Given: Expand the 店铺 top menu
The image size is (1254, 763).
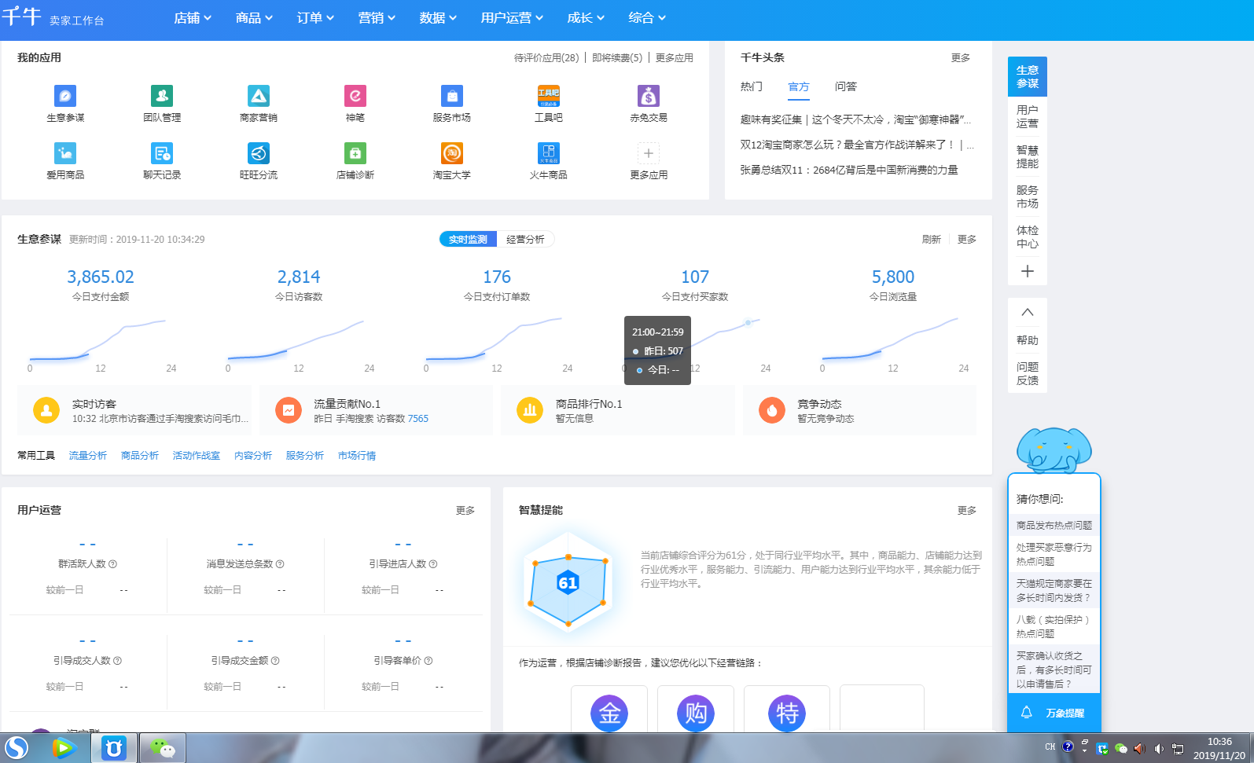Looking at the screenshot, I should pos(193,18).
